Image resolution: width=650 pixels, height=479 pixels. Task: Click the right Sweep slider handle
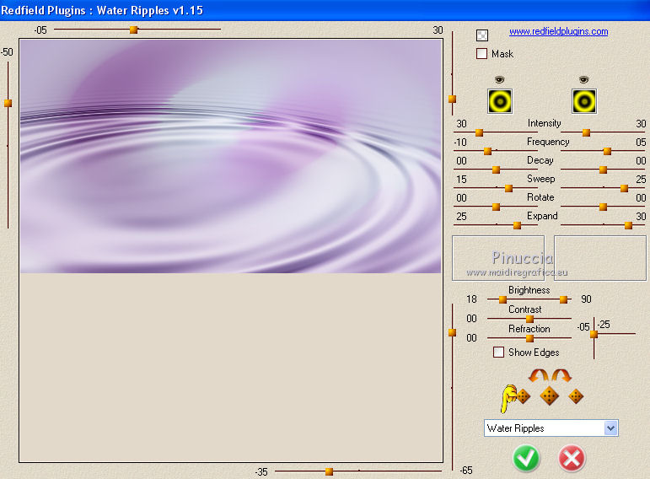coord(624,188)
